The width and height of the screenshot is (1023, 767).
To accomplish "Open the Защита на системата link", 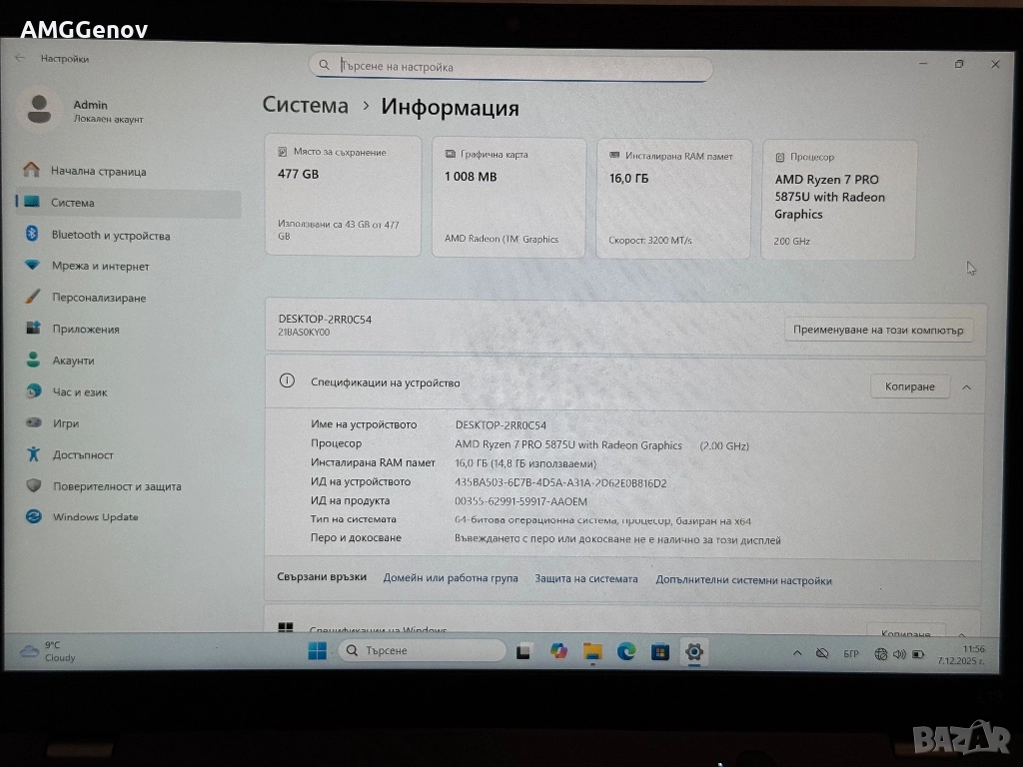I will [x=585, y=579].
